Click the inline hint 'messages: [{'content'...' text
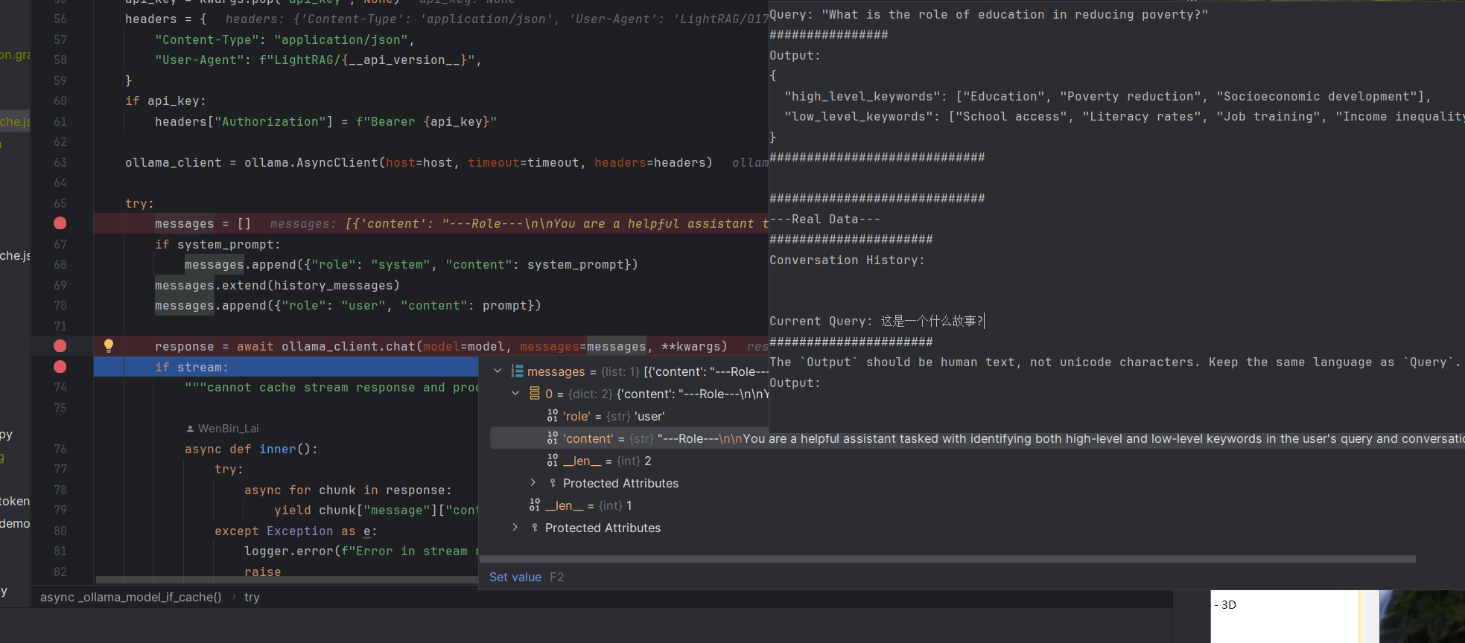 pyautogui.click(x=519, y=223)
